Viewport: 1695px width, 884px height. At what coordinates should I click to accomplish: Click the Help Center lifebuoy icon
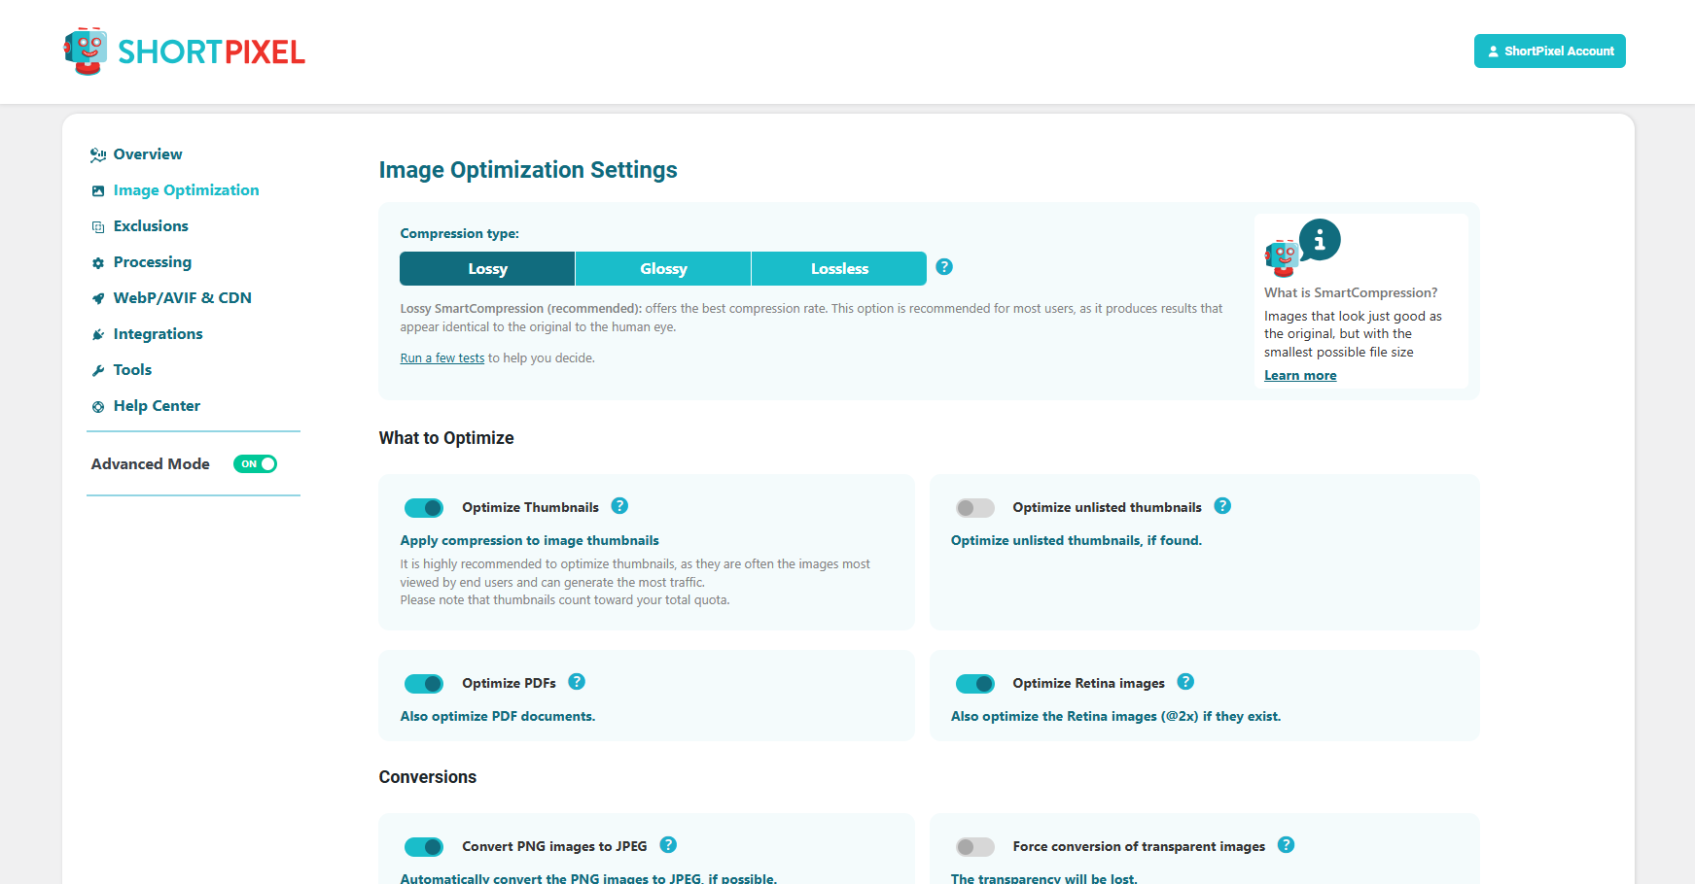click(98, 407)
